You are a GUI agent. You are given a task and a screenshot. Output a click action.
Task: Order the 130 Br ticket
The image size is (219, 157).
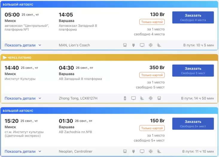[193, 17]
